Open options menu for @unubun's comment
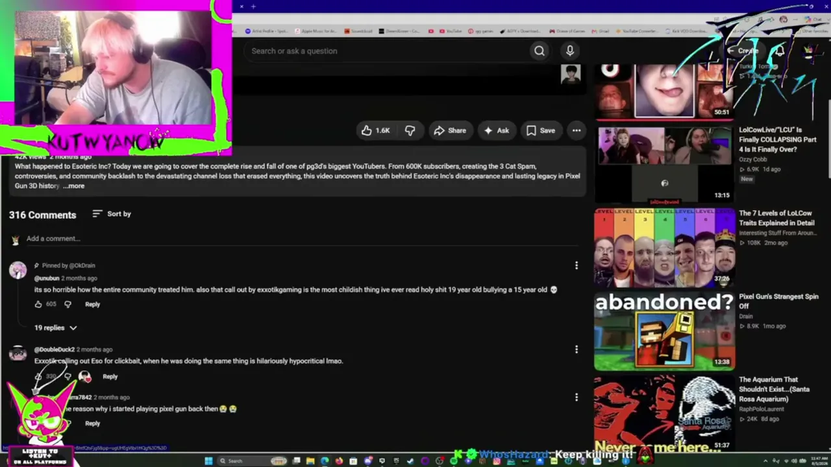 (577, 265)
